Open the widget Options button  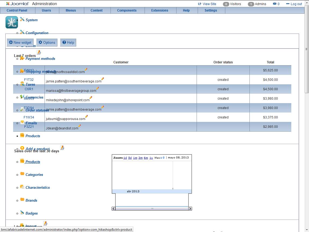tap(47, 42)
